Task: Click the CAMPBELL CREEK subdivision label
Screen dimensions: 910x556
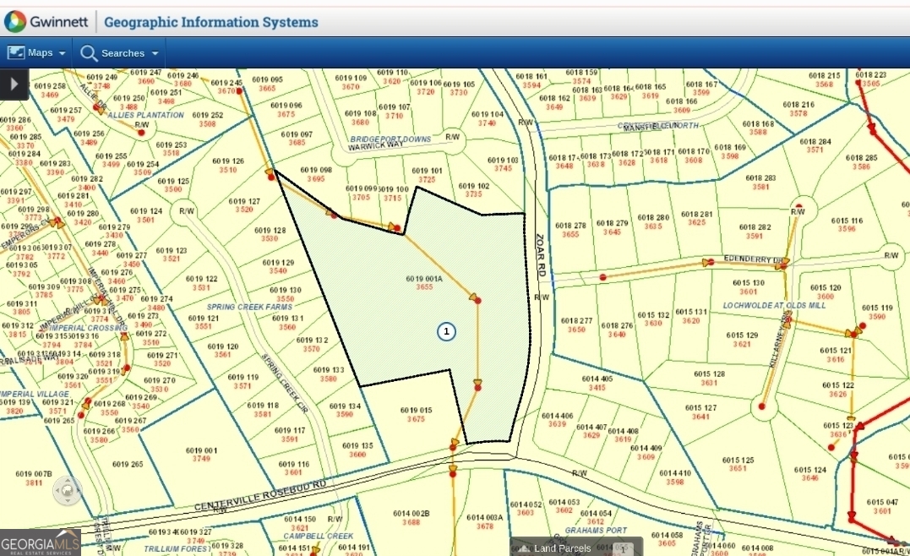Action: (x=318, y=536)
